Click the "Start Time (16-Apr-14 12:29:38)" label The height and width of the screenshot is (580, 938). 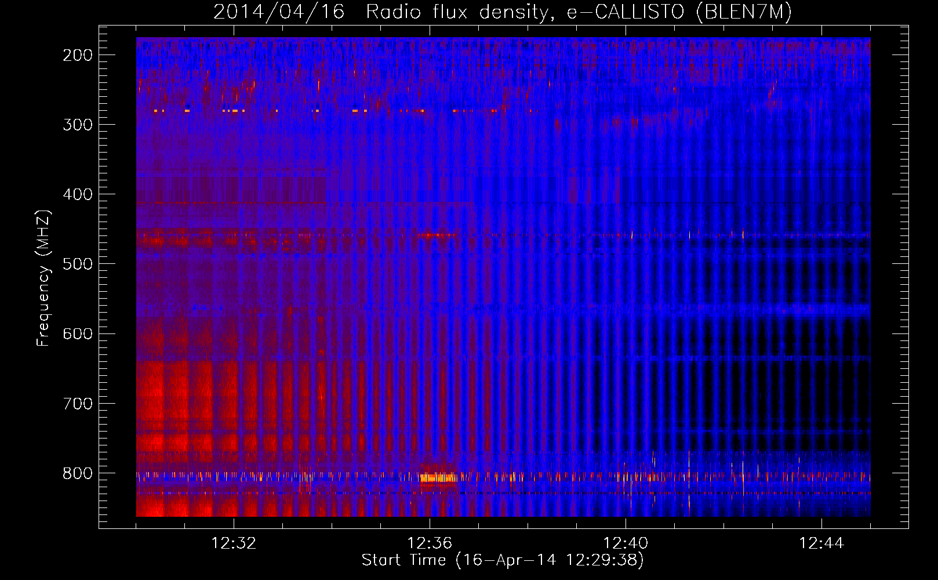(503, 560)
